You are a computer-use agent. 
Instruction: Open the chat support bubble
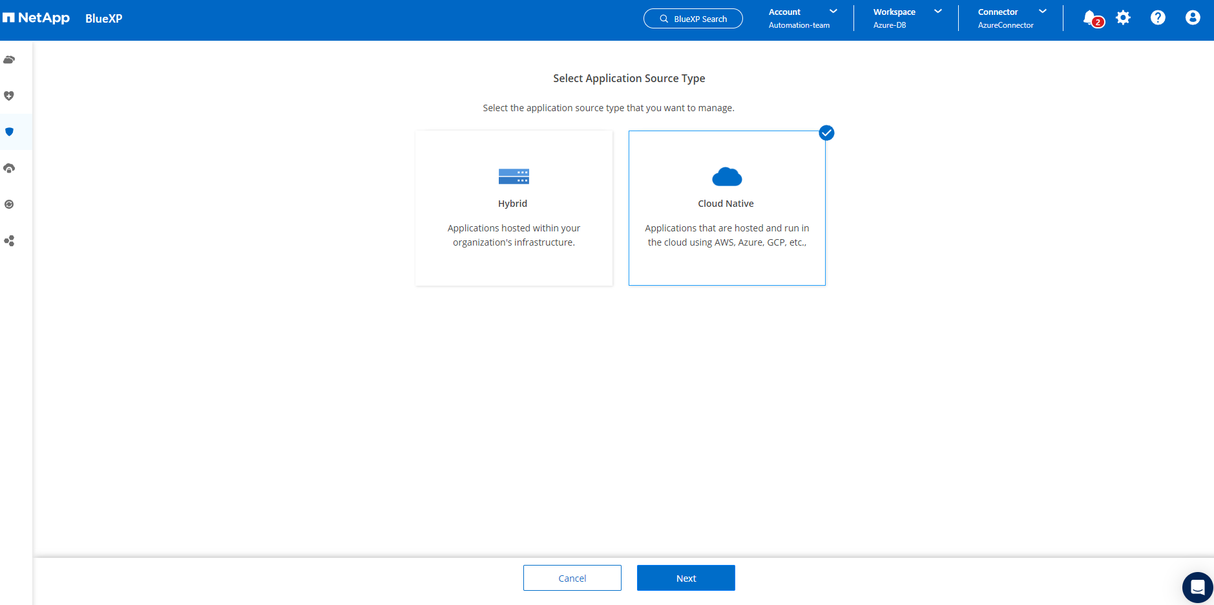(x=1197, y=587)
